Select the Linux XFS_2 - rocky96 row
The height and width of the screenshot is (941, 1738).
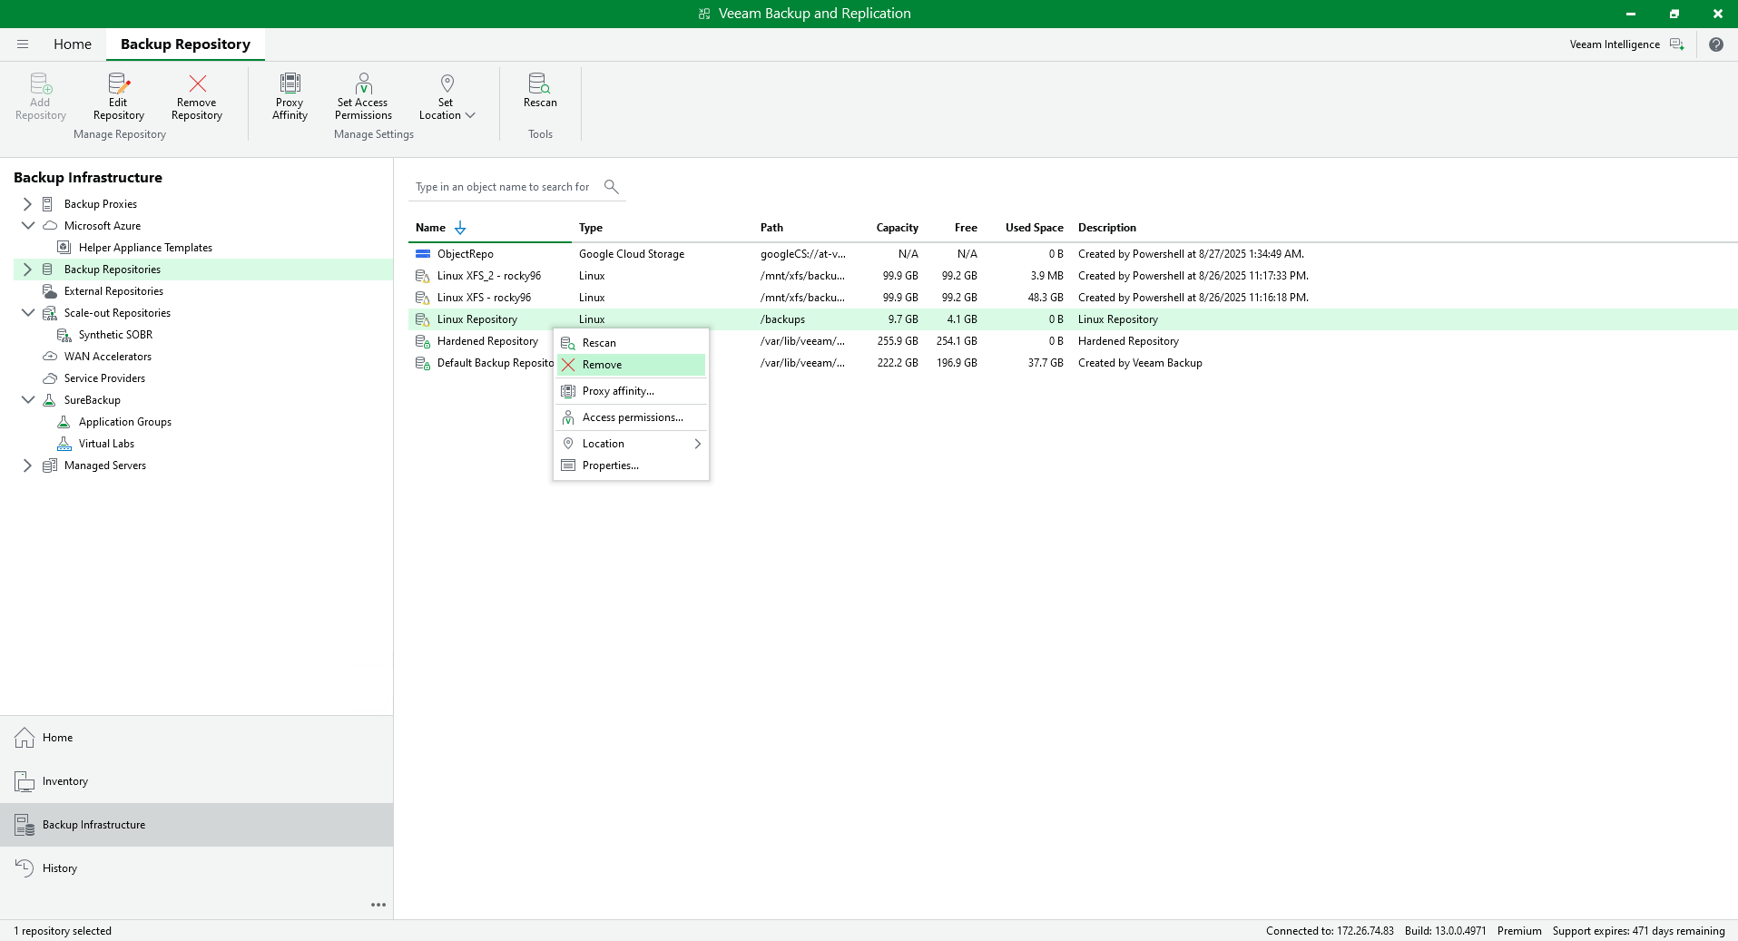click(1073, 276)
